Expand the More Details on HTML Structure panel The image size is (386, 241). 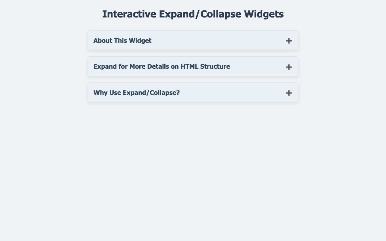click(x=193, y=66)
